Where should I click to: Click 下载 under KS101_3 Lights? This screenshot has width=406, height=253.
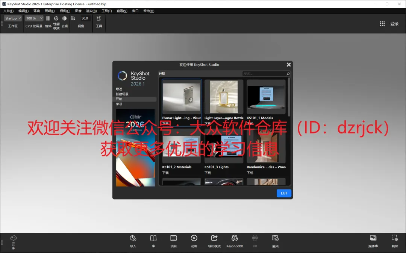click(208, 173)
